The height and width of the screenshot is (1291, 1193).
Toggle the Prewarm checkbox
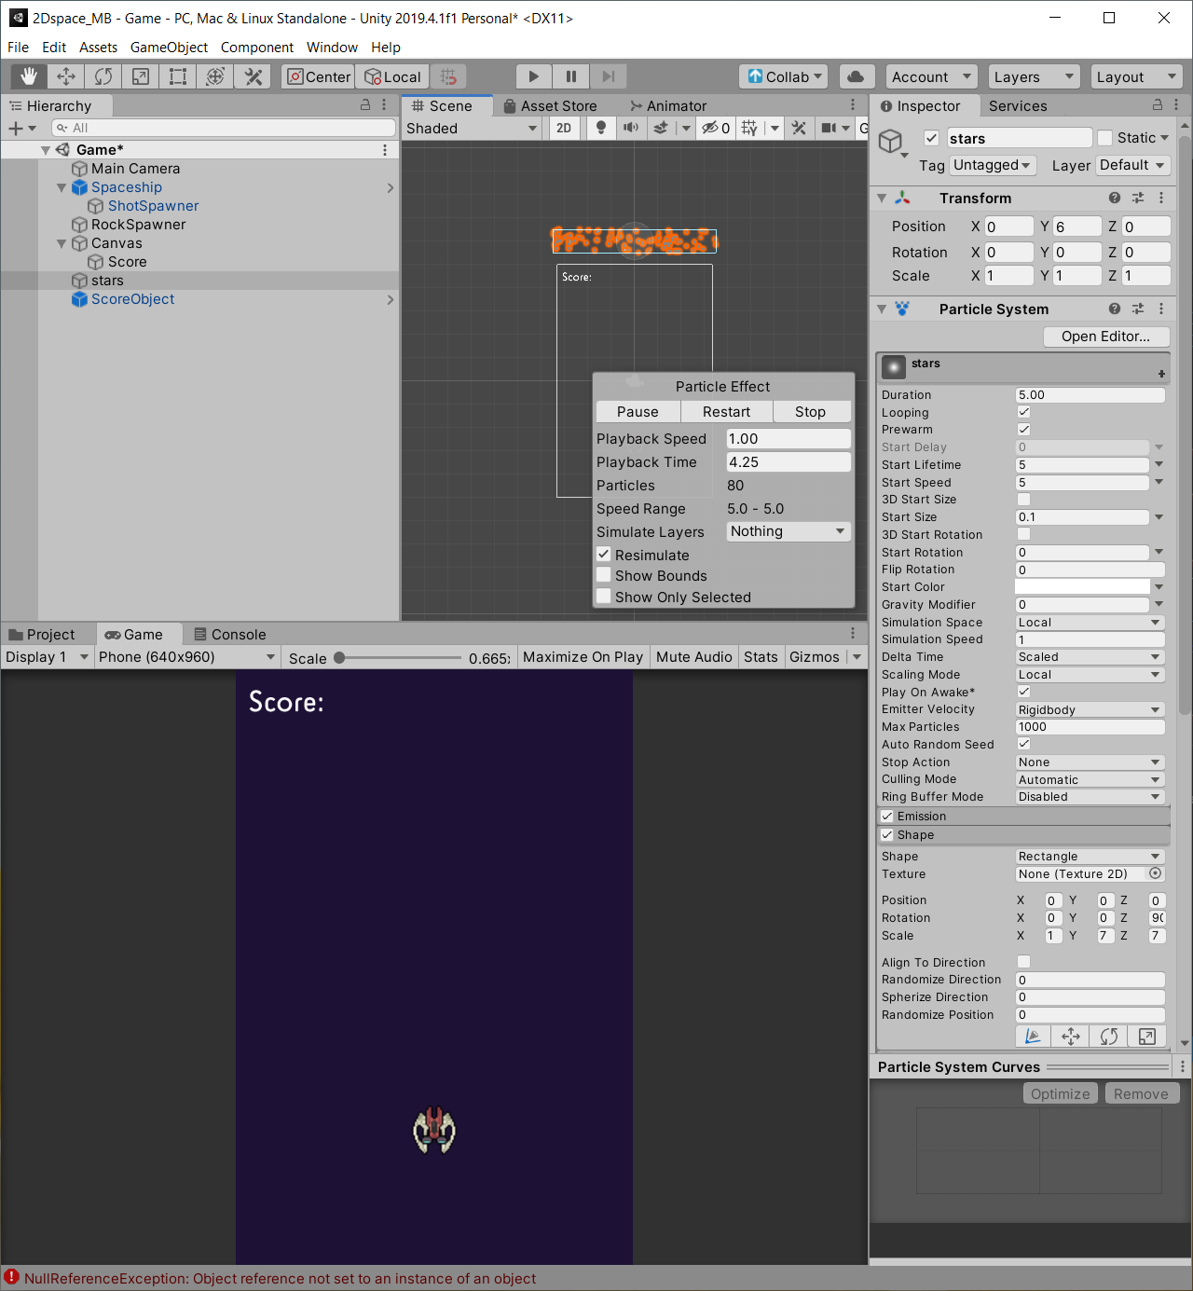click(x=1023, y=430)
